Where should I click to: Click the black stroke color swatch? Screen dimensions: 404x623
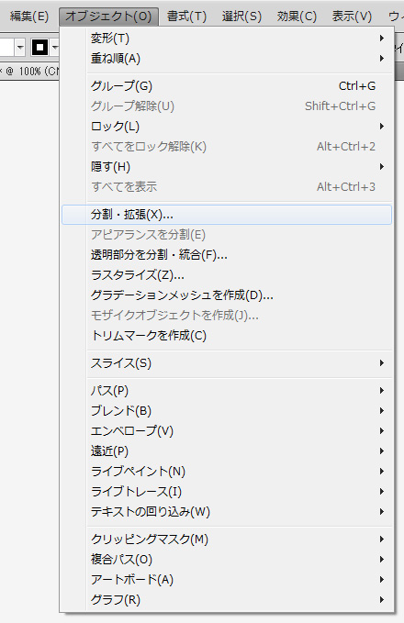[39, 48]
